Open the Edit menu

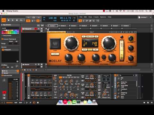click(x=85, y=17)
